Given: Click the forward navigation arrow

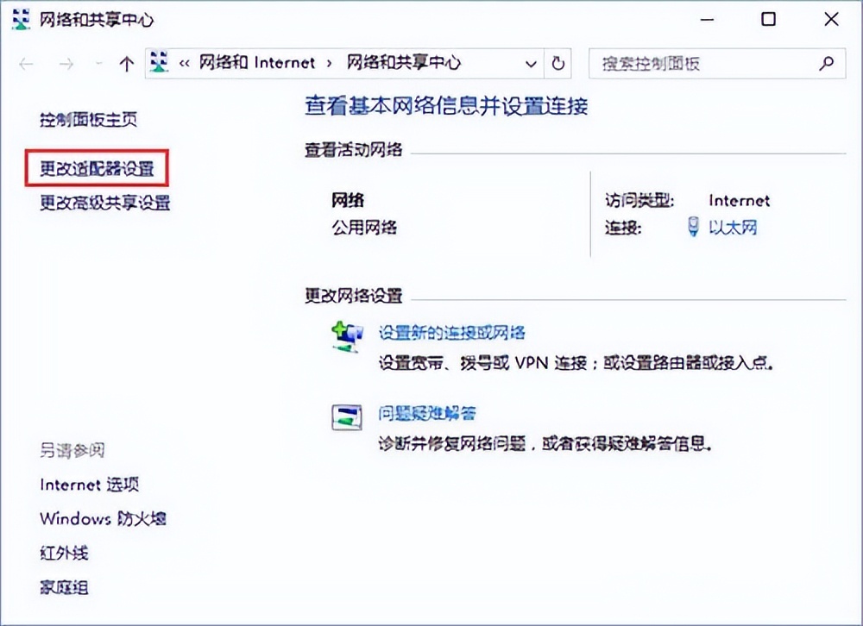Looking at the screenshot, I should 66,62.
